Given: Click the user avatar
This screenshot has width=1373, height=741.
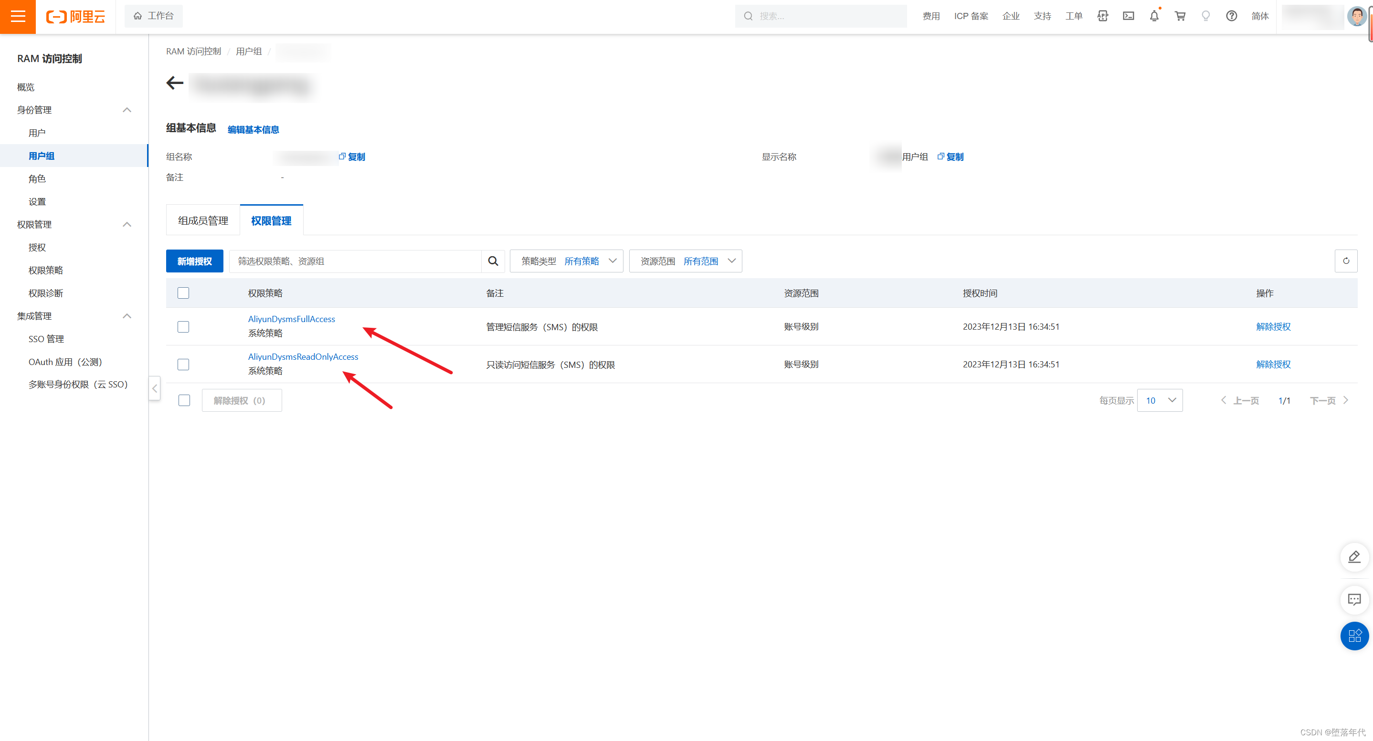Looking at the screenshot, I should pos(1356,16).
